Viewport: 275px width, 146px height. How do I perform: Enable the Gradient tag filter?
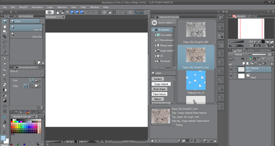click(158, 79)
